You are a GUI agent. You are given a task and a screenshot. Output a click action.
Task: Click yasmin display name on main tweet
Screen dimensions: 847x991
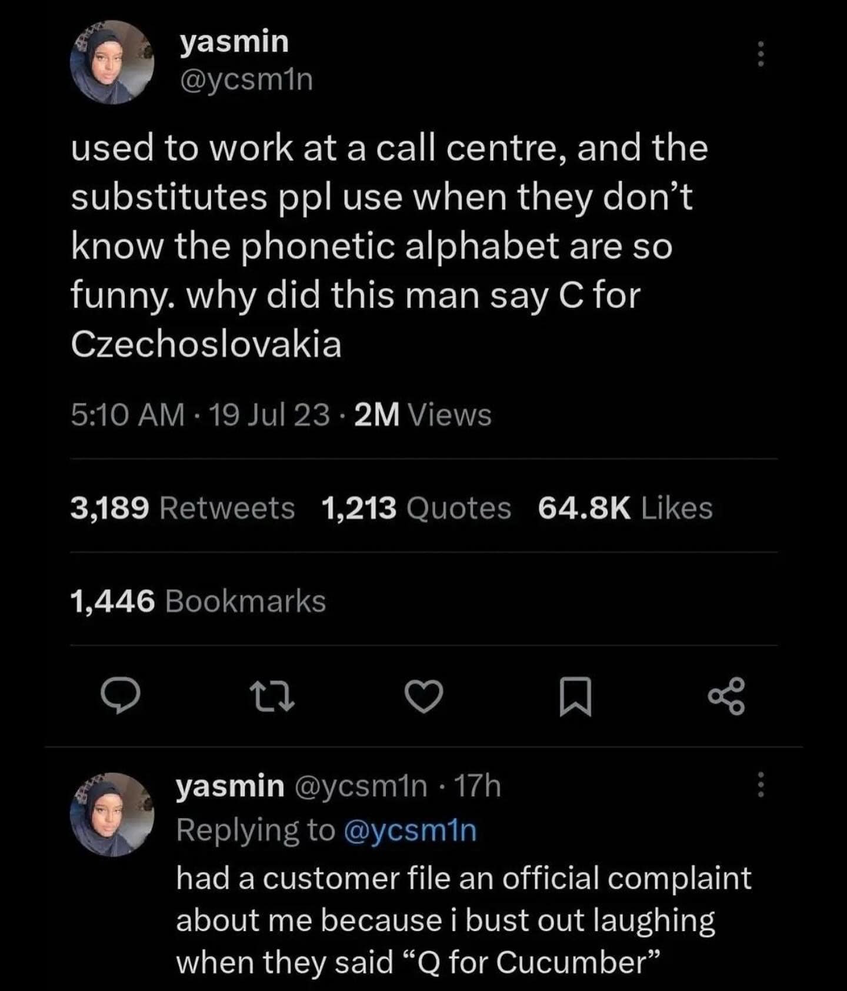tap(234, 42)
